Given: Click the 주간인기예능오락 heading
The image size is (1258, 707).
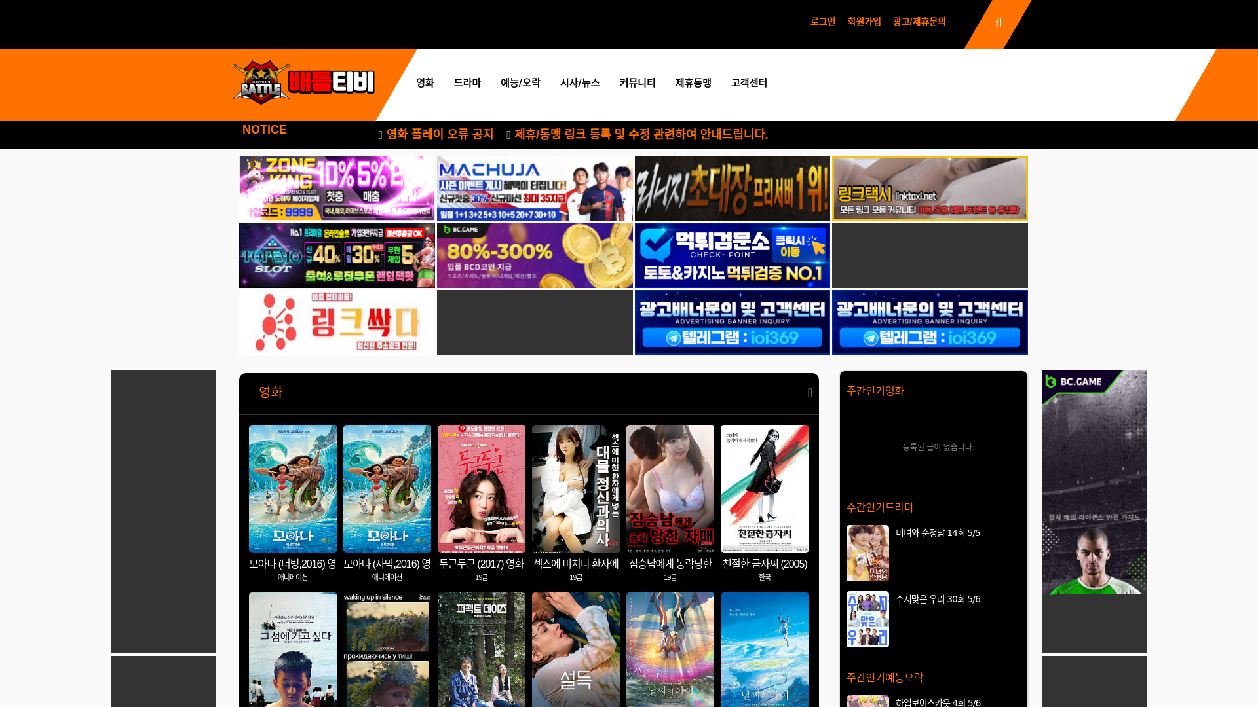Looking at the screenshot, I should pos(885,678).
